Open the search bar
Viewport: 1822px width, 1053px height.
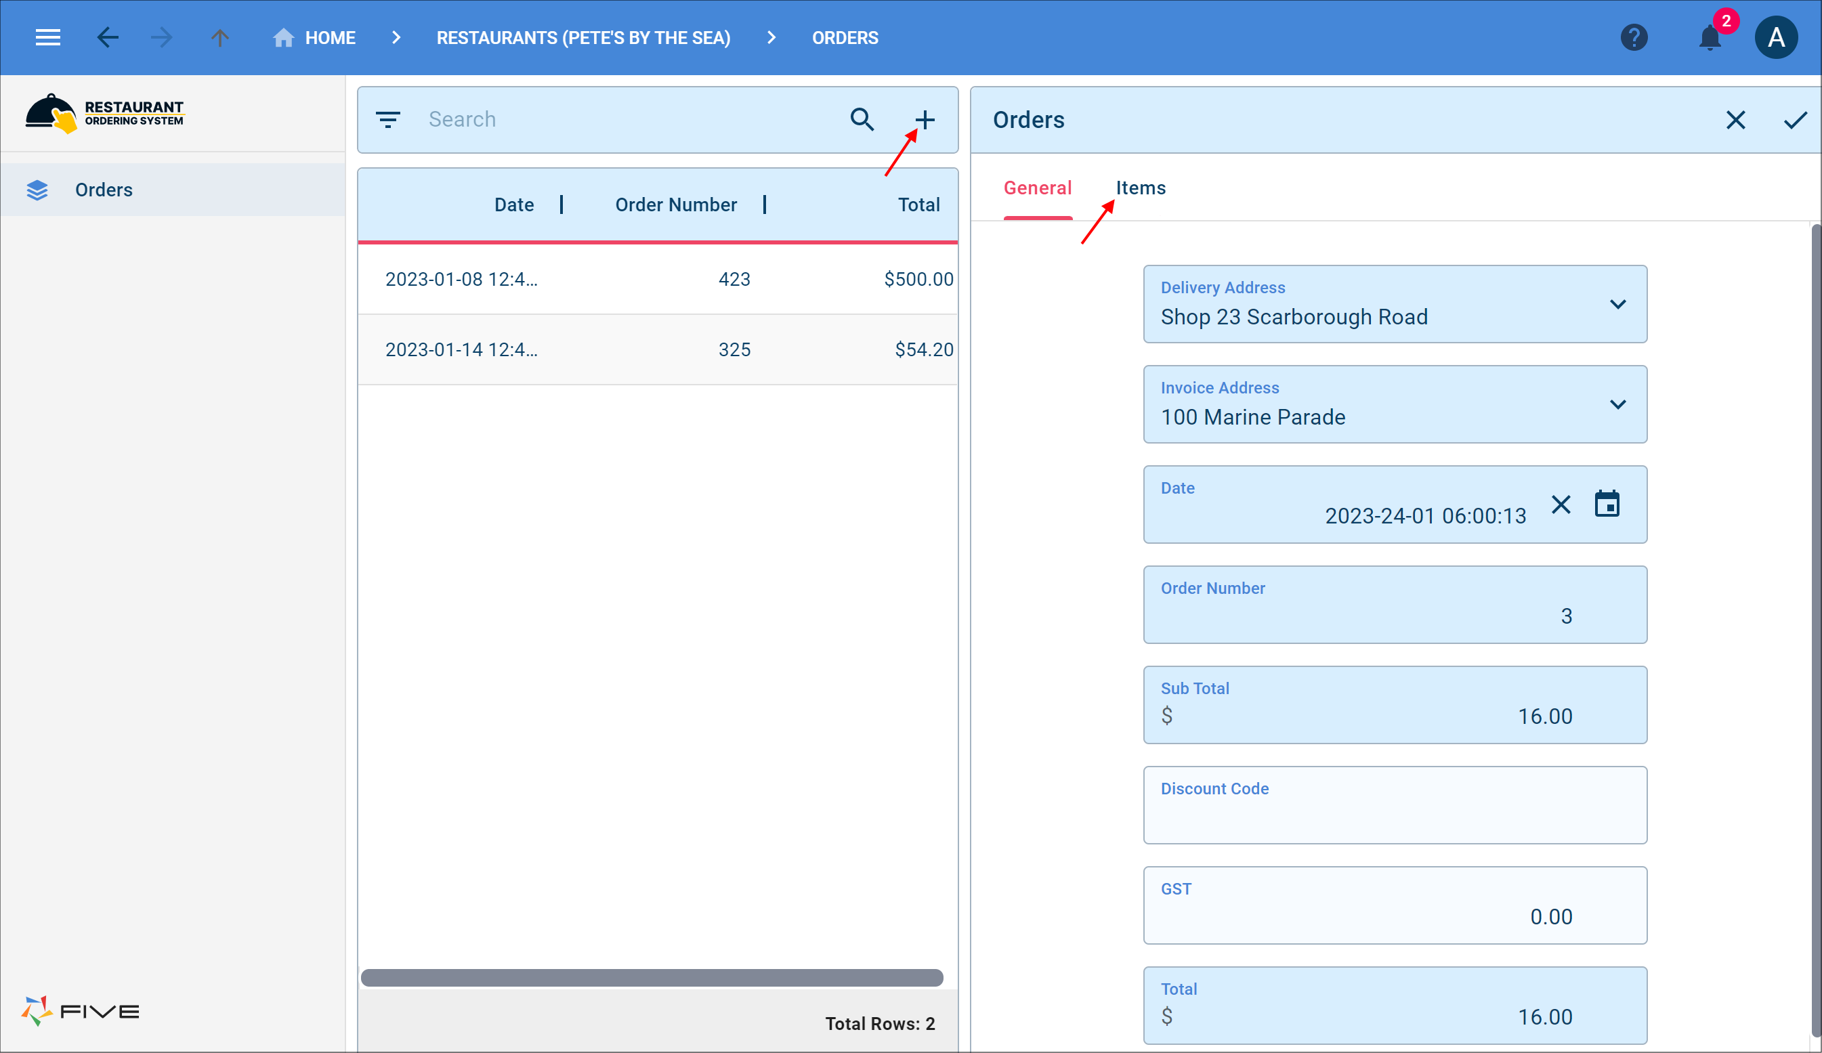pos(864,119)
